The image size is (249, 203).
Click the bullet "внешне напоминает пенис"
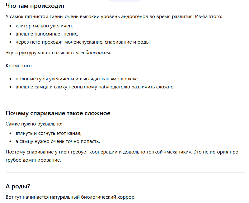point(47,34)
